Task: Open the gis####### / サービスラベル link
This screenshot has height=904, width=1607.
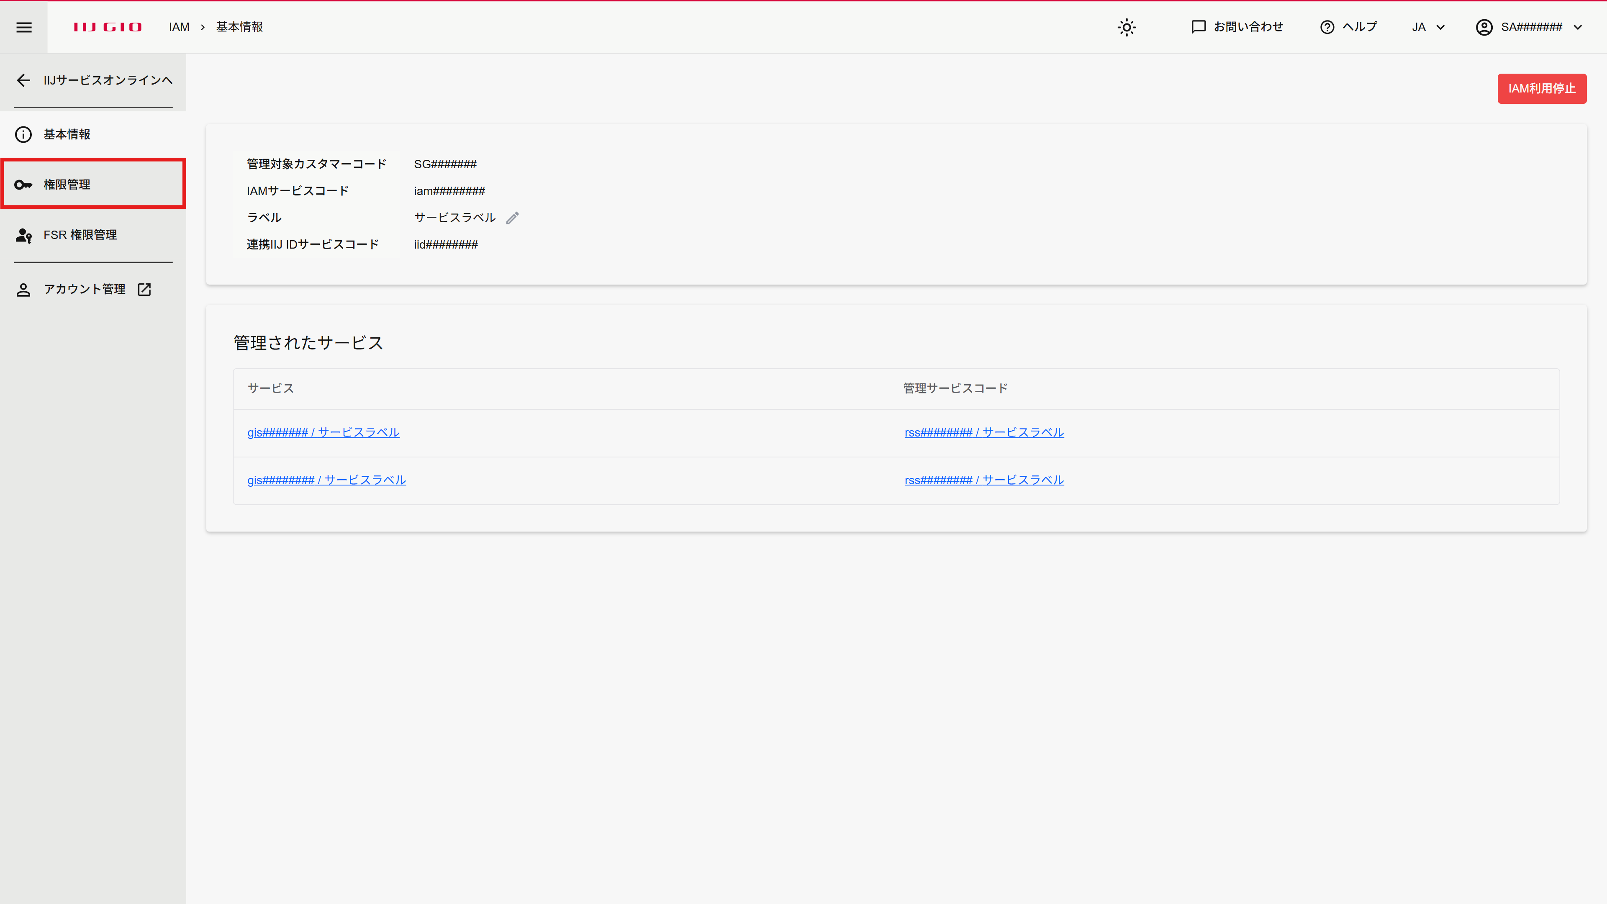Action: [323, 432]
